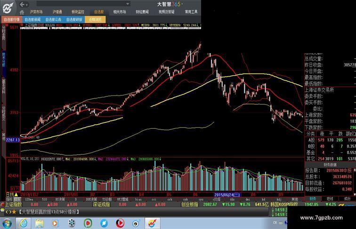Go back using the left arrow button

(22, 4)
